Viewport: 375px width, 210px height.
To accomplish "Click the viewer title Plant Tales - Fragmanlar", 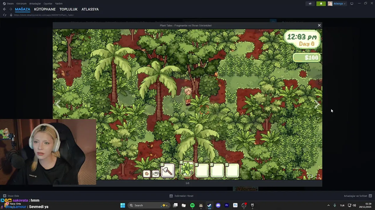I will 186,25.
